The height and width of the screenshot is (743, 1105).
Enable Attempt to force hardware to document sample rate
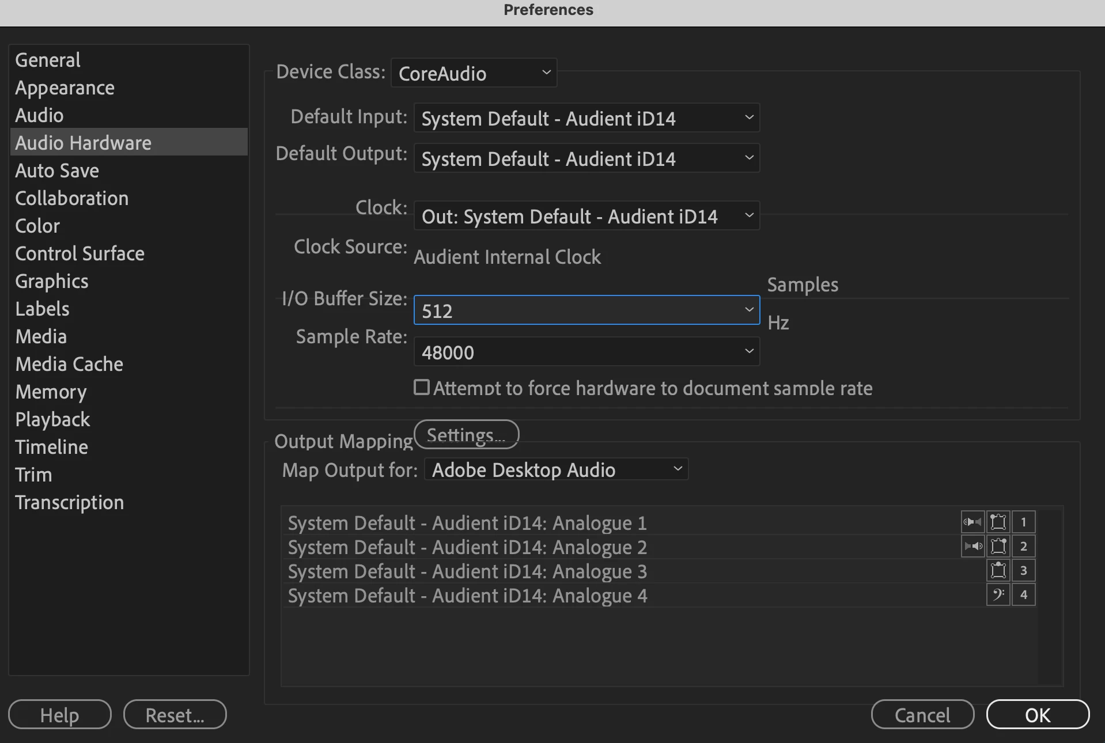(x=422, y=387)
